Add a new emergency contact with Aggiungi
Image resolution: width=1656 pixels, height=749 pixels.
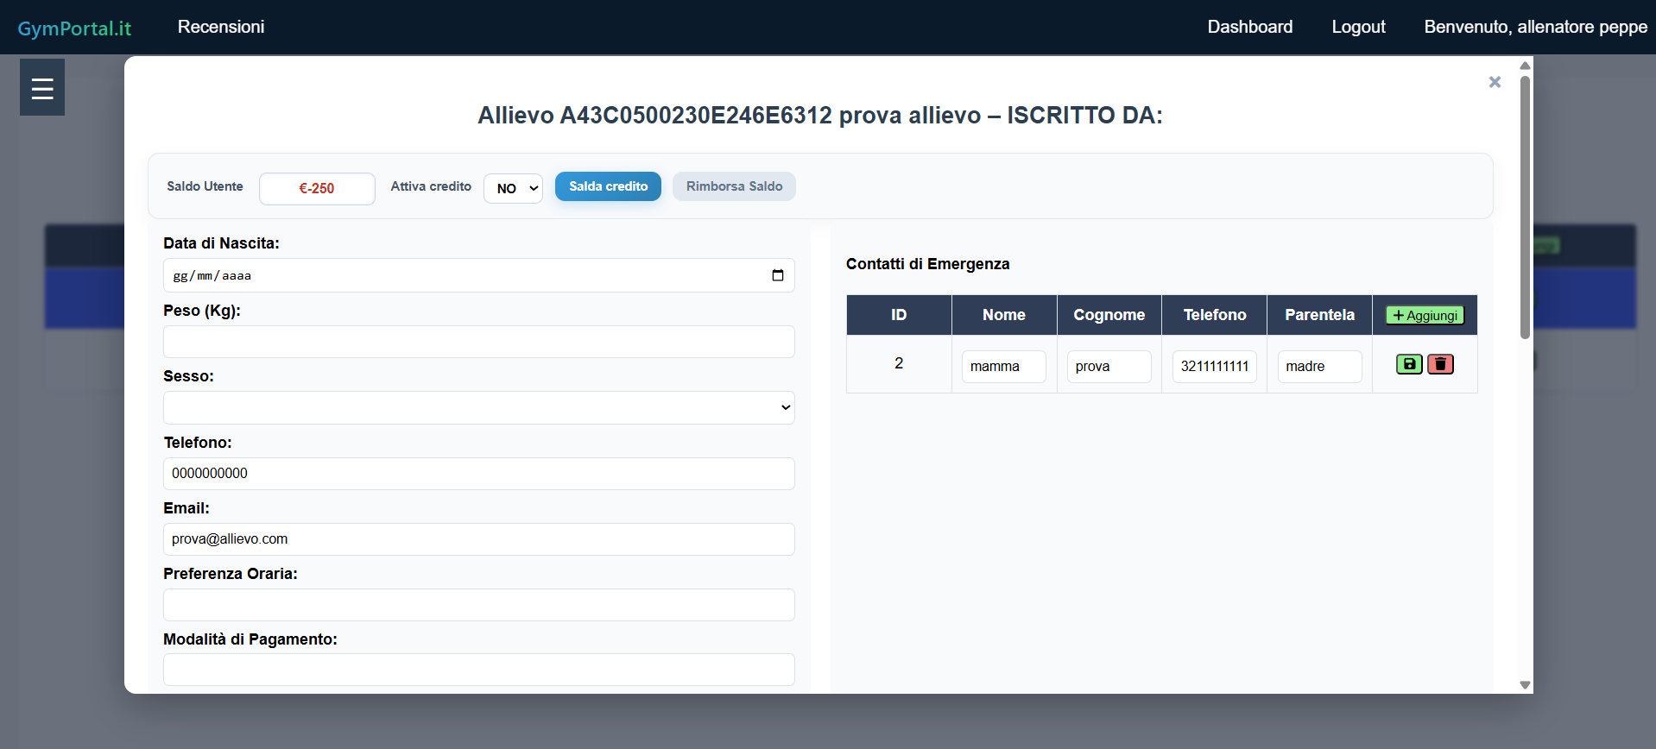pyautogui.click(x=1425, y=316)
